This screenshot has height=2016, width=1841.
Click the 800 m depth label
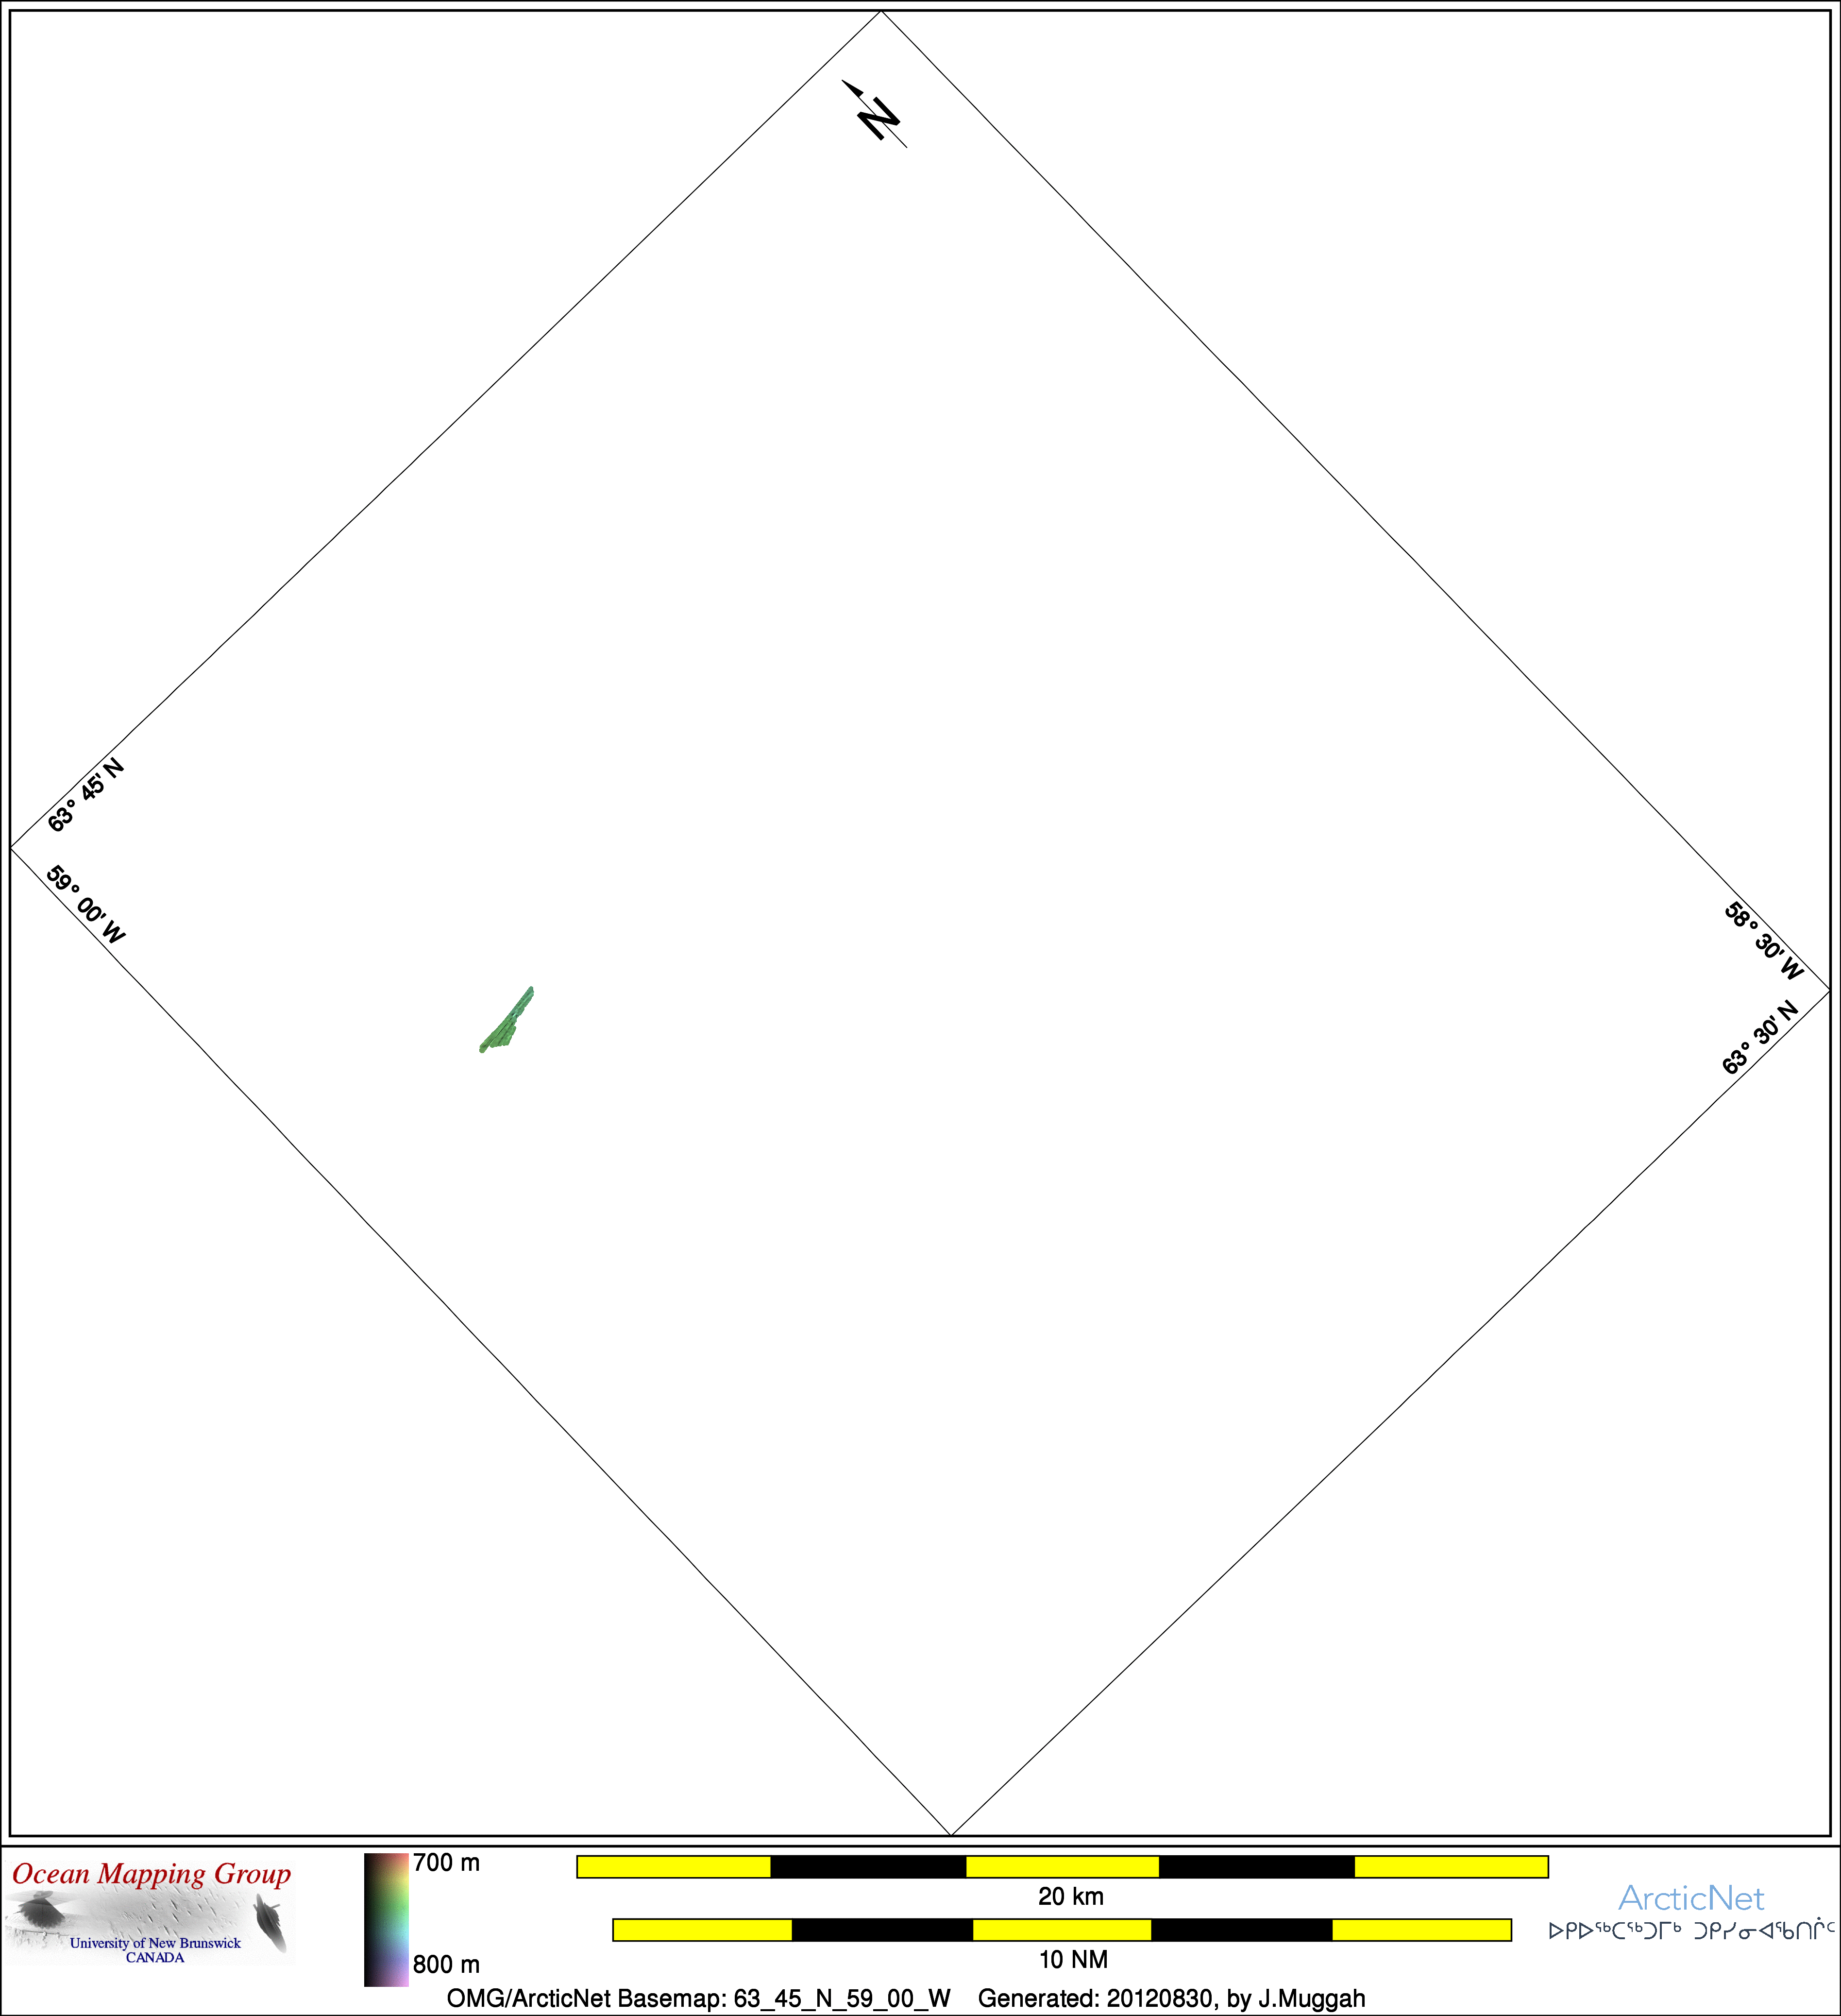pyautogui.click(x=446, y=1964)
